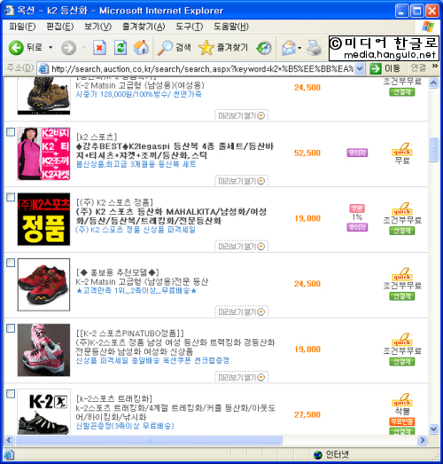Click the page icon in the address bar
Viewport: 443px width, 464px height.
pyautogui.click(x=43, y=69)
